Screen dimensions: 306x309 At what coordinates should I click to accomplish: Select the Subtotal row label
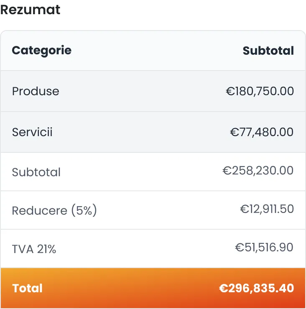point(36,172)
